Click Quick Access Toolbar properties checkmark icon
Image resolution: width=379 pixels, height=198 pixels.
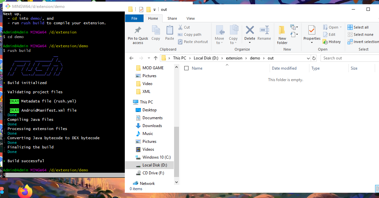click(141, 10)
